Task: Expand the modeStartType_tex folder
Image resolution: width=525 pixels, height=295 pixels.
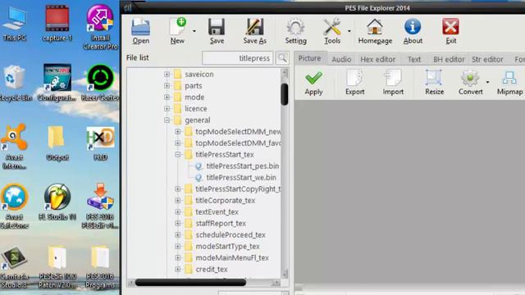Action: (x=178, y=246)
